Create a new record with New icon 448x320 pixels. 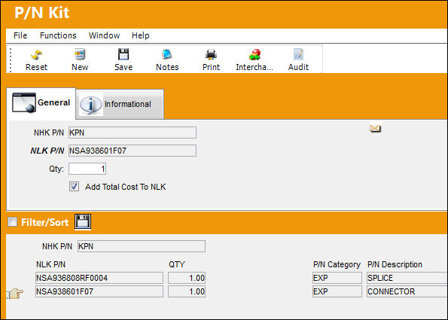80,54
